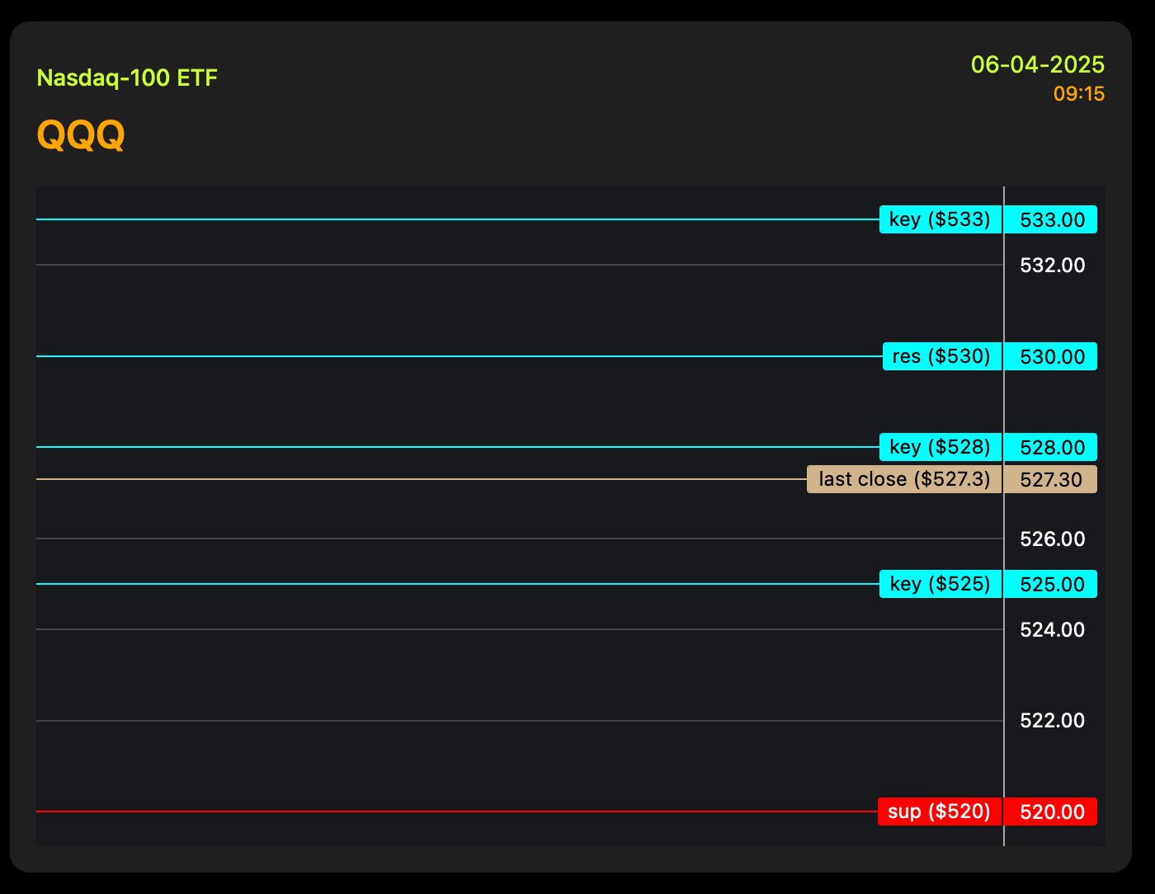The image size is (1155, 894).
Task: Click the 522.00 axis price label
Action: pos(1052,721)
